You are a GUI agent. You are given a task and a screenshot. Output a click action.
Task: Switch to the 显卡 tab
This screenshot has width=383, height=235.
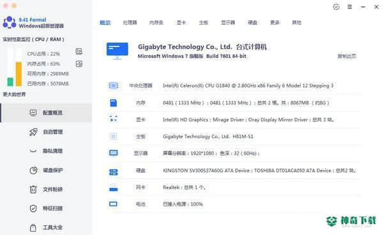coord(181,23)
